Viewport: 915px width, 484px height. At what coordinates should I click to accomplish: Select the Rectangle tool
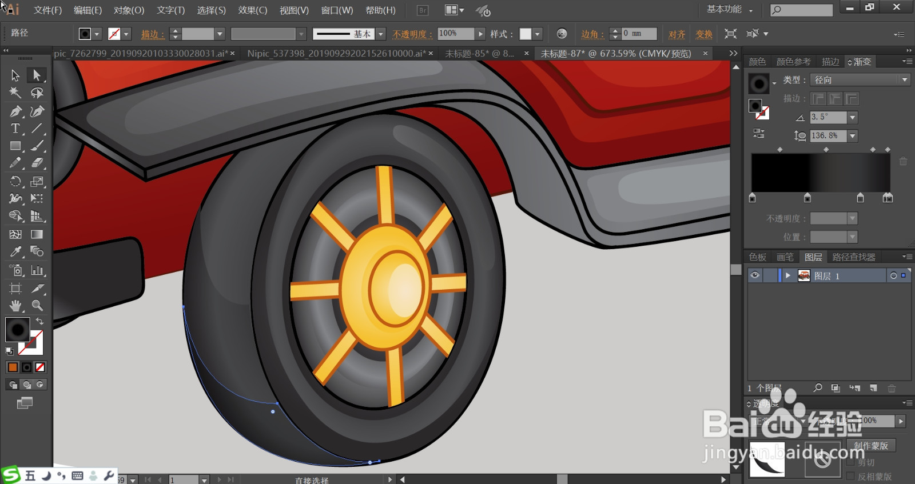click(x=15, y=146)
